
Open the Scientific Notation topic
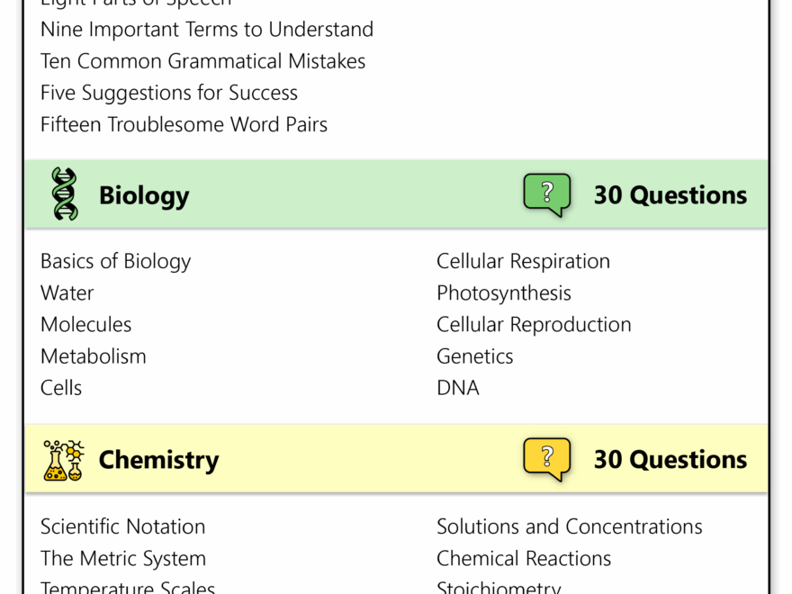coord(123,526)
